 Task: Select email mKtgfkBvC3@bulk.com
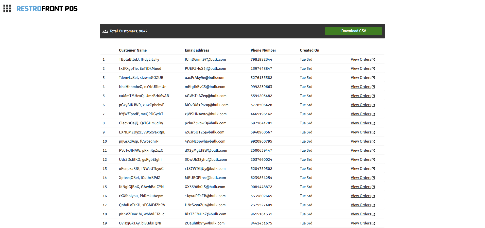point(205,87)
